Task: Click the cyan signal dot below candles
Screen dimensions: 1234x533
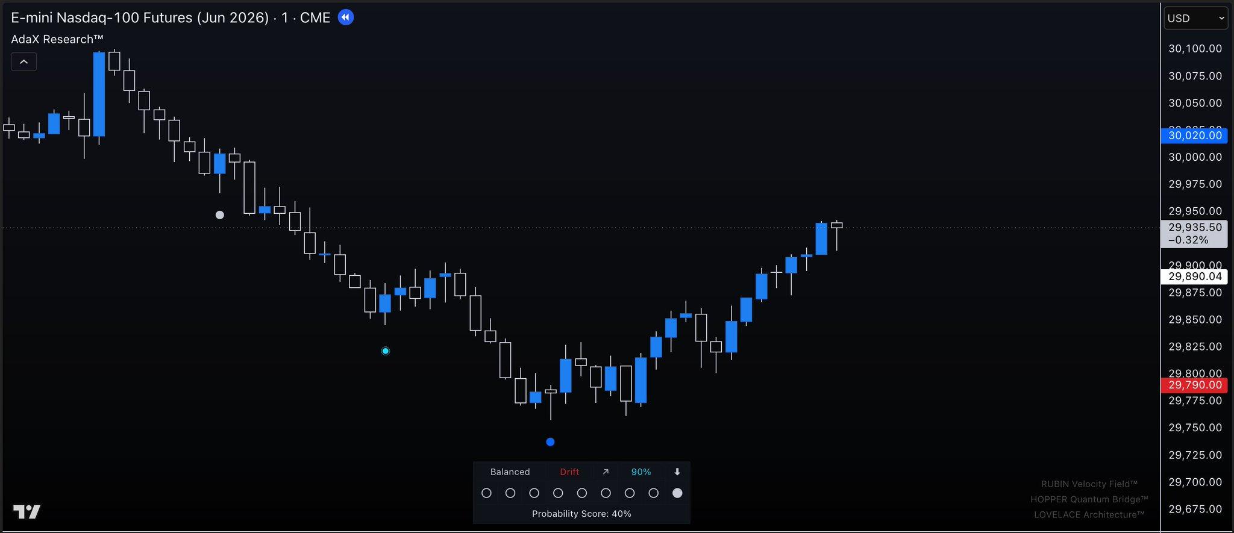Action: [386, 351]
